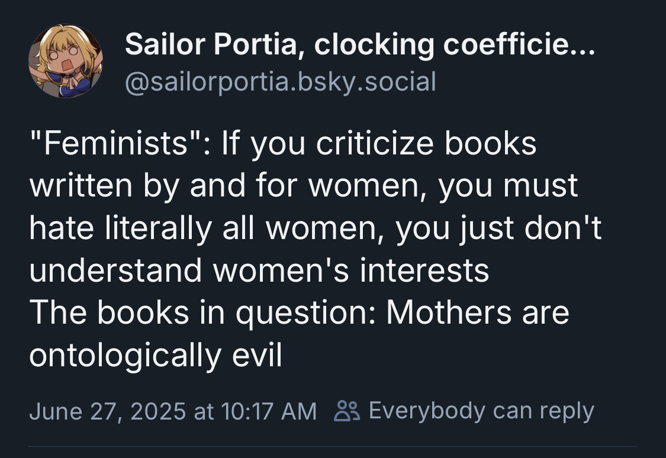Click the "criticize books" text
The height and width of the screenshot is (458, 666).
coord(426,143)
